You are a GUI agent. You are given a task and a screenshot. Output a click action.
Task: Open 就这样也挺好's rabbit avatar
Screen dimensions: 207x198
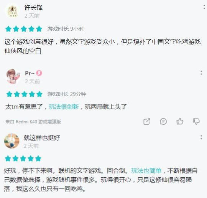(12, 141)
